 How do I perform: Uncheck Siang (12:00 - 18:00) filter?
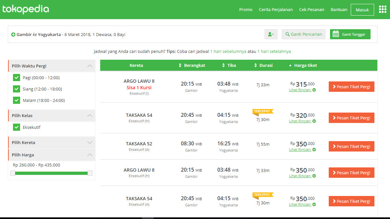[17, 89]
